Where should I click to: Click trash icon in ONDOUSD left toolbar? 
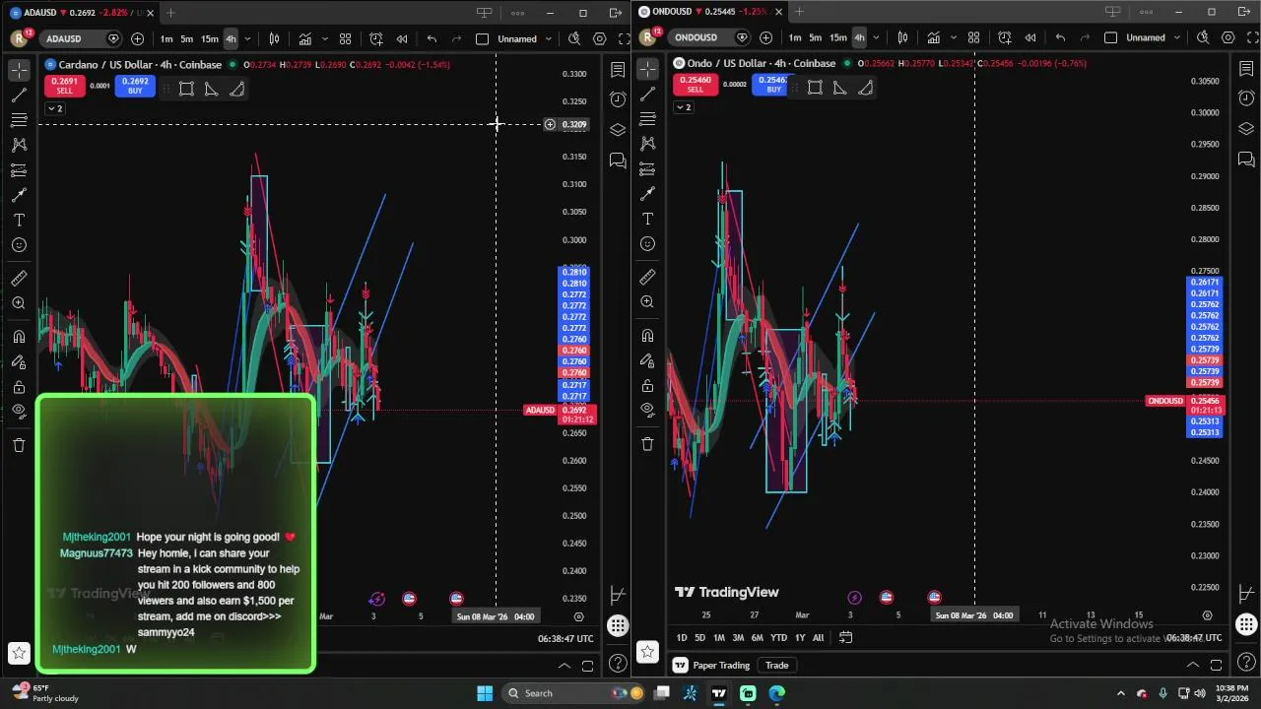[647, 444]
